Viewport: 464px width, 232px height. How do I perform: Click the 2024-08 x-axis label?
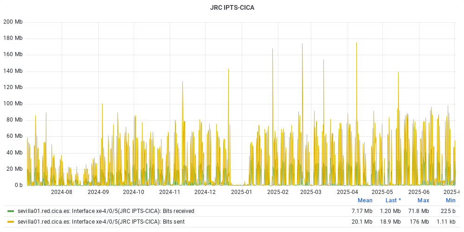62,192
